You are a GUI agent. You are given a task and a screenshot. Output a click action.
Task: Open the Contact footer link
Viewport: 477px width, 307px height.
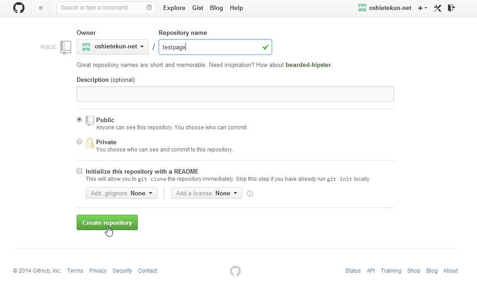pos(147,270)
